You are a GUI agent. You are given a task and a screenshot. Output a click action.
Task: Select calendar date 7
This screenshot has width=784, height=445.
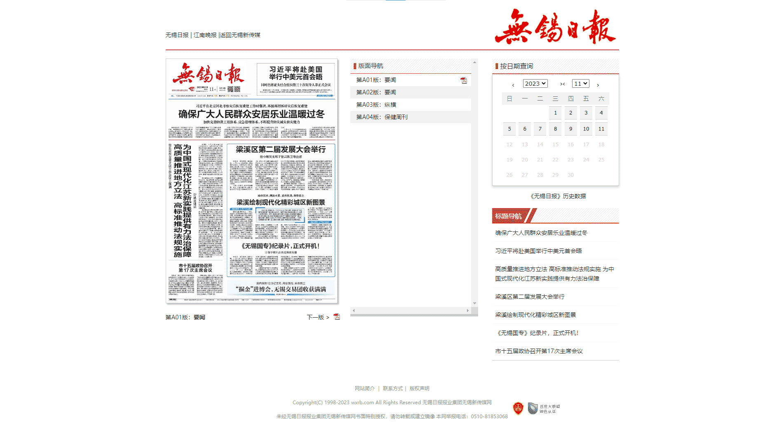click(x=540, y=129)
